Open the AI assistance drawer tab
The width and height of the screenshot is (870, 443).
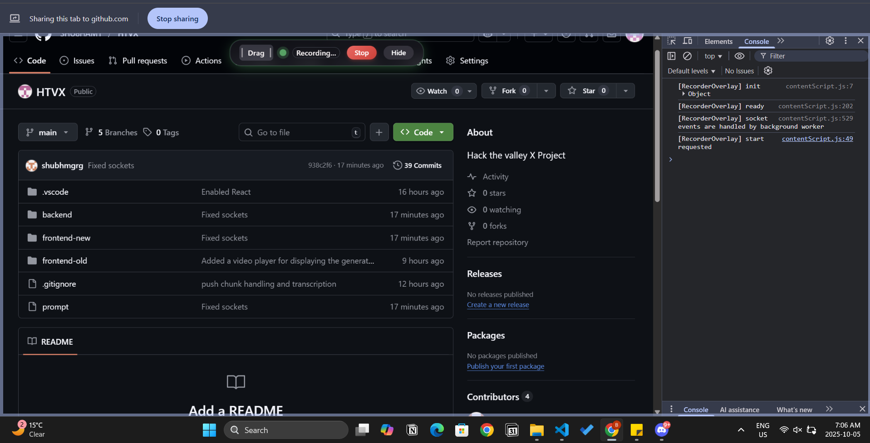(739, 409)
